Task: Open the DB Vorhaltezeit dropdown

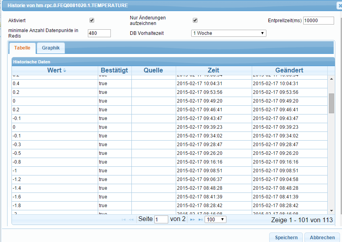Action: pyautogui.click(x=228, y=33)
